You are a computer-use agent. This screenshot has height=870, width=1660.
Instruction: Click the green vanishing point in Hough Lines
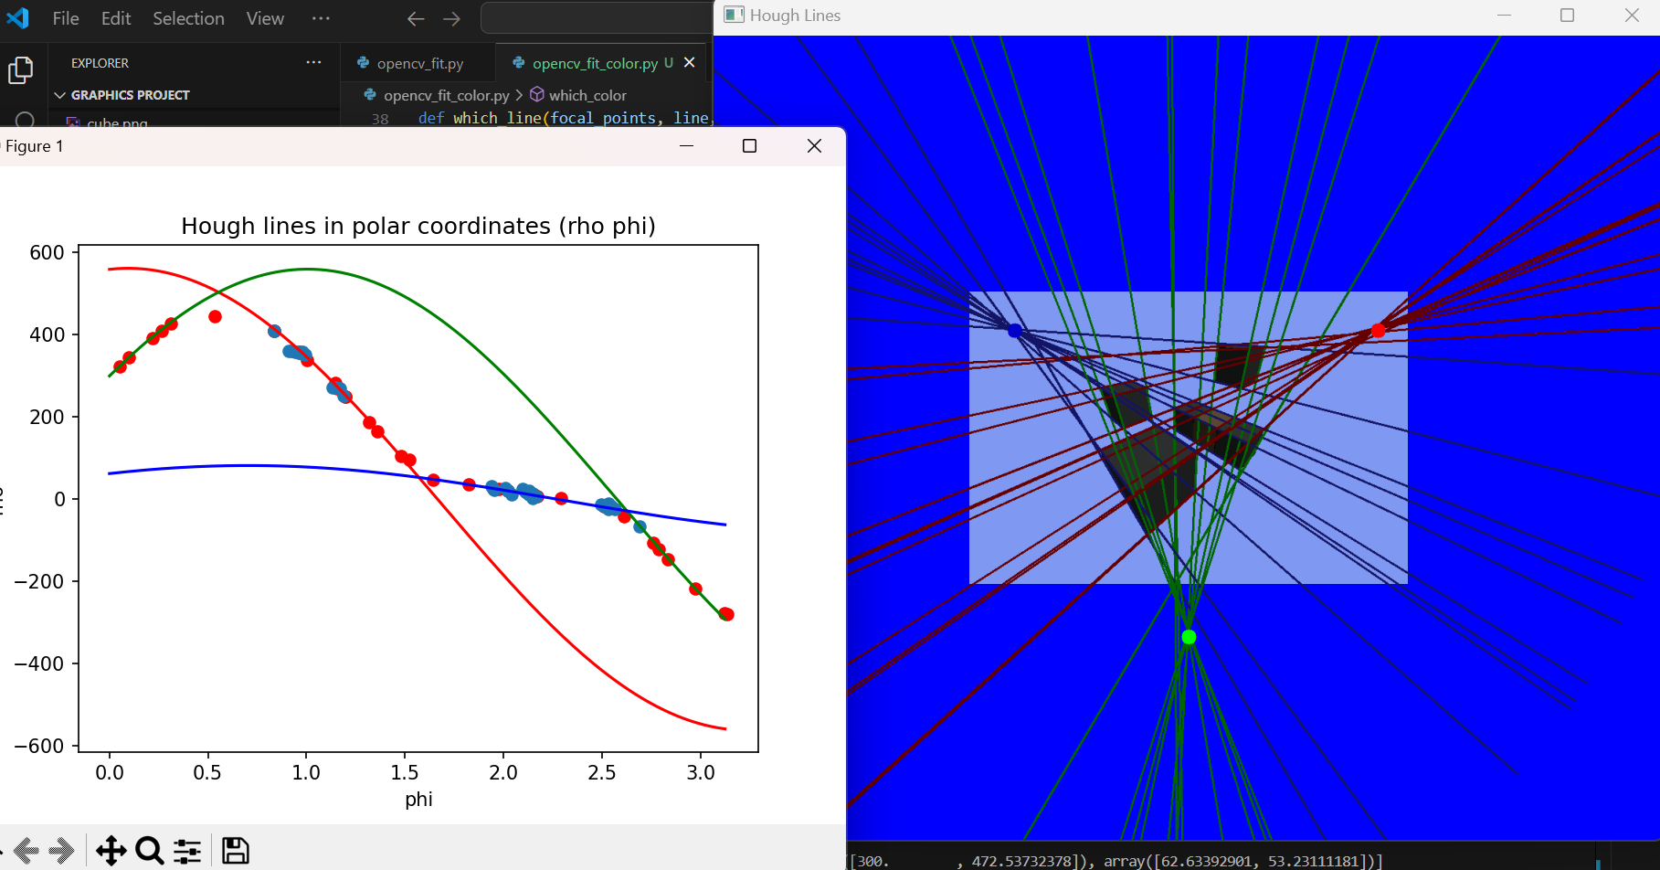[1189, 637]
